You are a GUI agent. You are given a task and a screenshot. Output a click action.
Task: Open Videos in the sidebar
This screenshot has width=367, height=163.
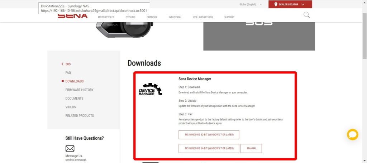71,107
